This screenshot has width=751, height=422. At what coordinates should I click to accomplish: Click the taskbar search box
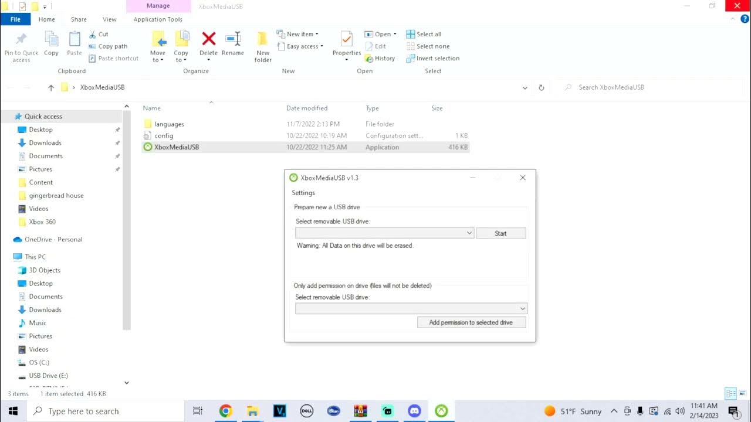click(x=106, y=411)
